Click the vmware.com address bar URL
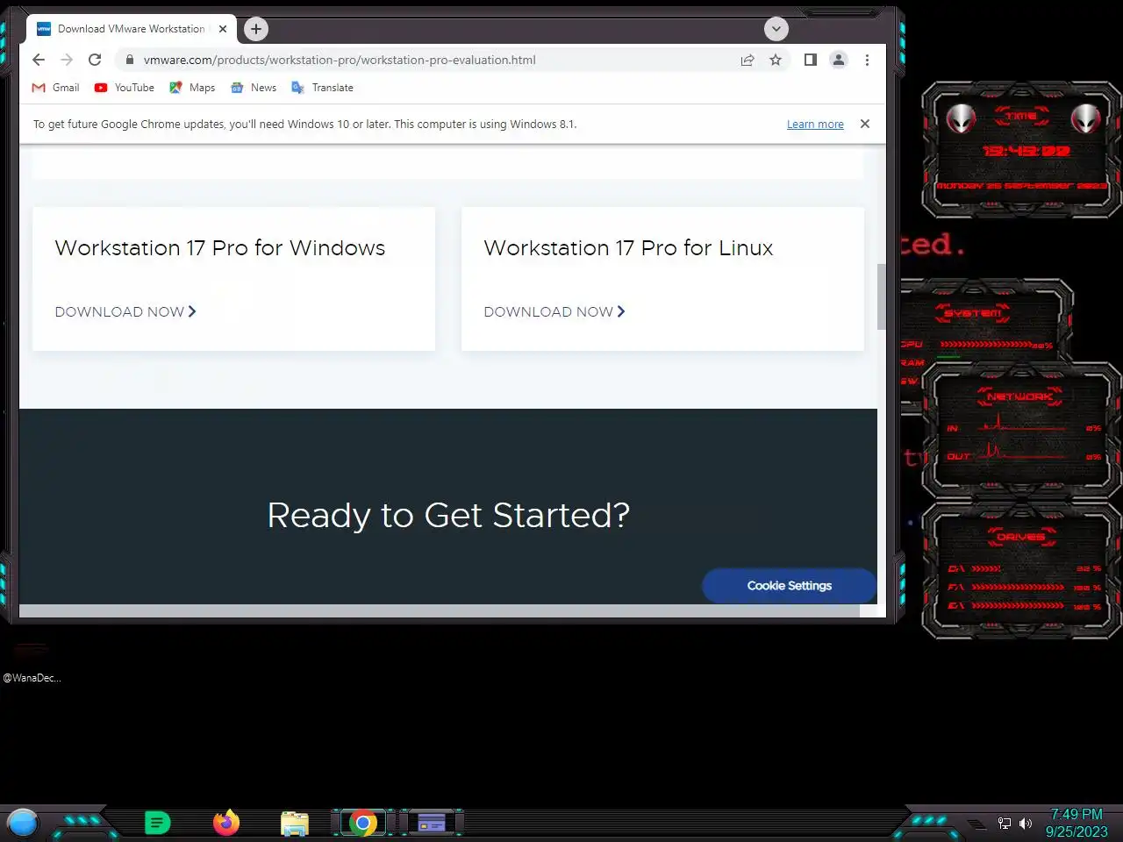Viewport: 1123px width, 842px height. pos(340,60)
